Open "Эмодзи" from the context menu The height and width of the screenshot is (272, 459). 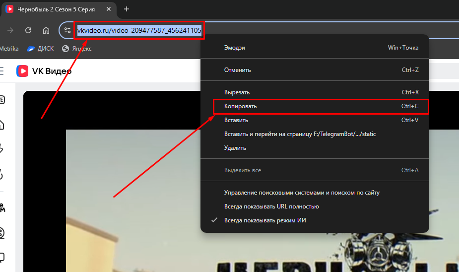tap(234, 48)
